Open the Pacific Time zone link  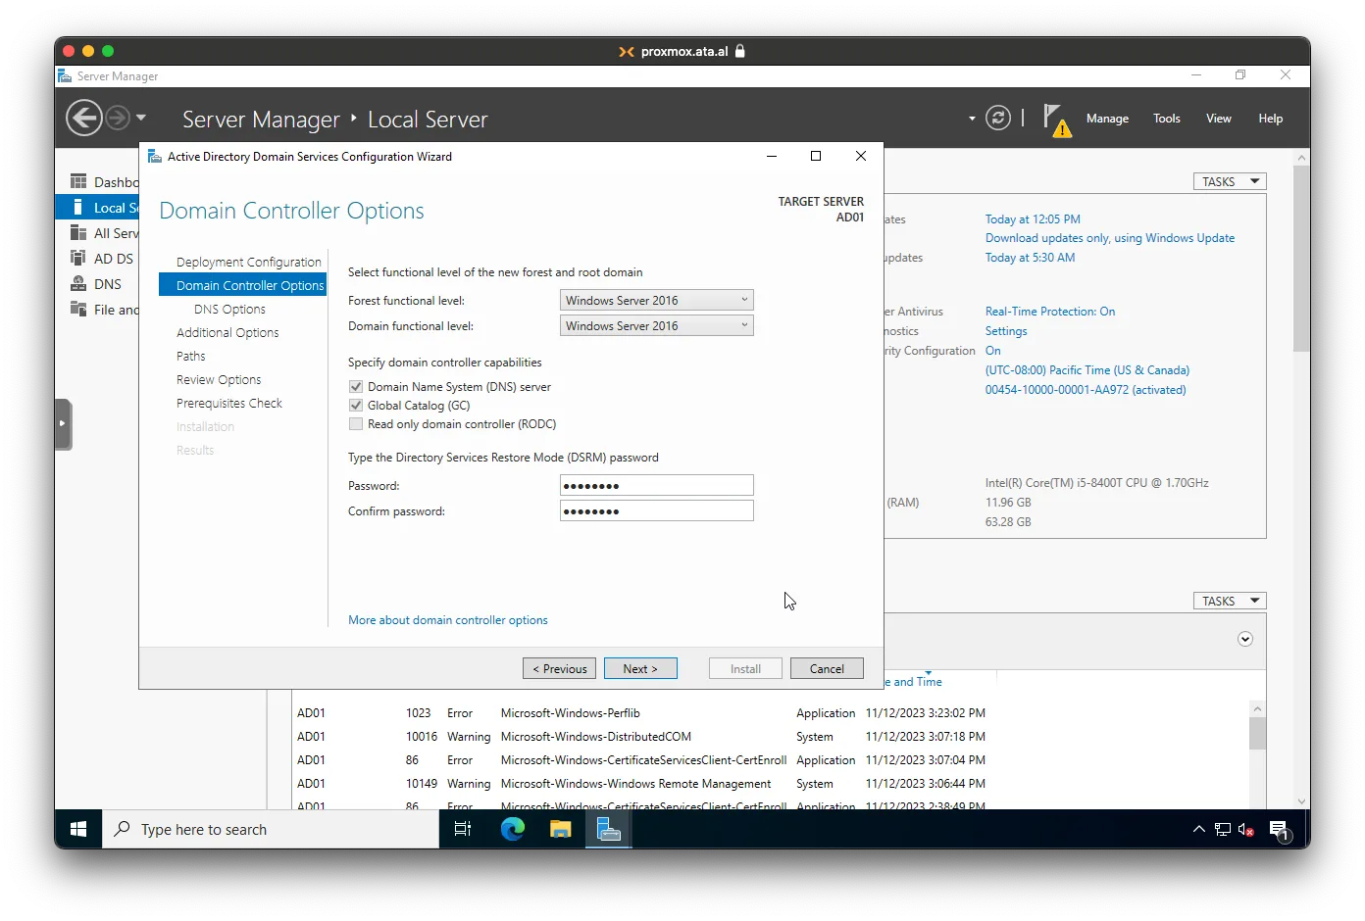pos(1087,370)
